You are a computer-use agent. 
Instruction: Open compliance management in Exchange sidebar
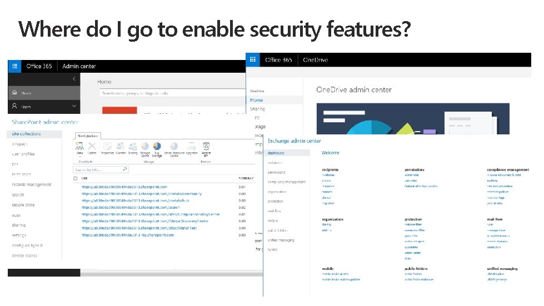287,182
